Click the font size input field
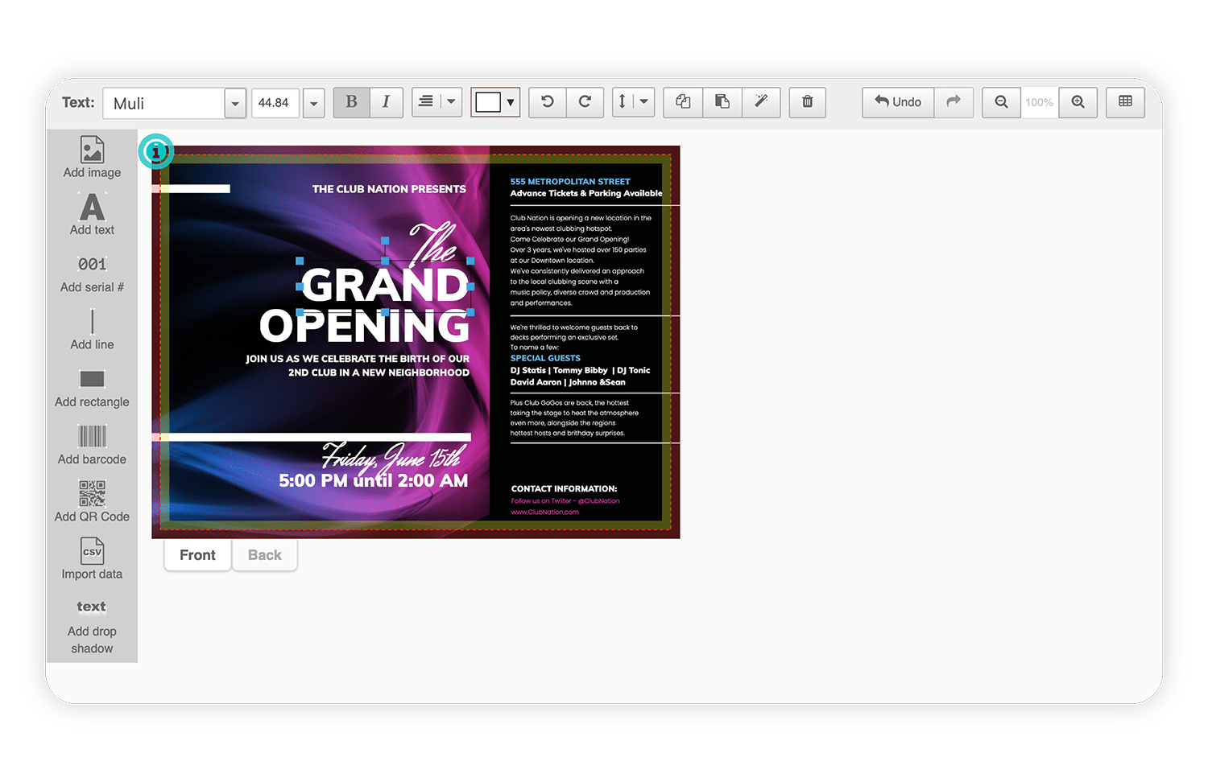This screenshot has width=1208, height=782. pos(275,103)
